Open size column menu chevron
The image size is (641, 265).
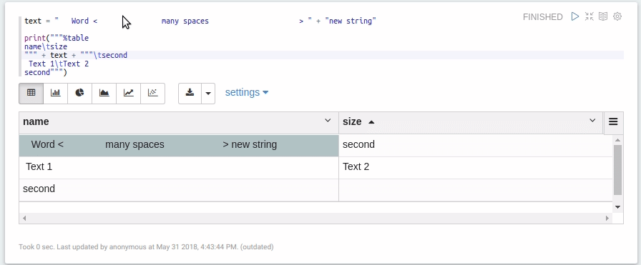tap(592, 121)
